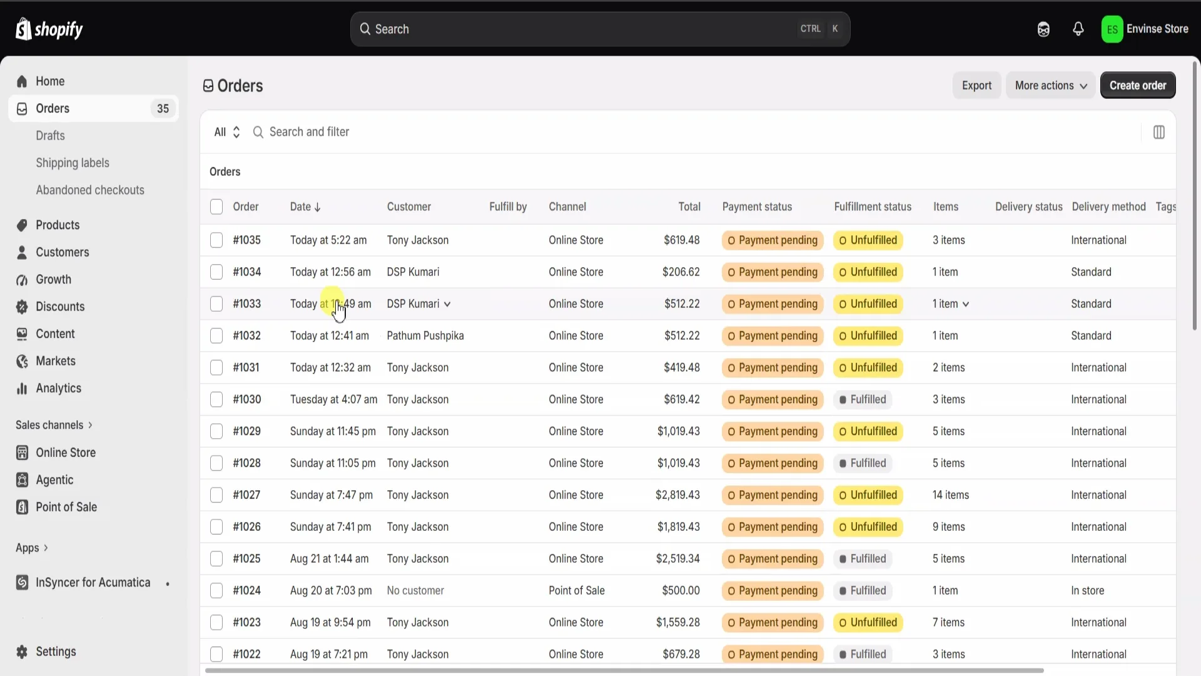
Task: Open Abandoned checkouts in the sidebar
Action: coord(90,190)
